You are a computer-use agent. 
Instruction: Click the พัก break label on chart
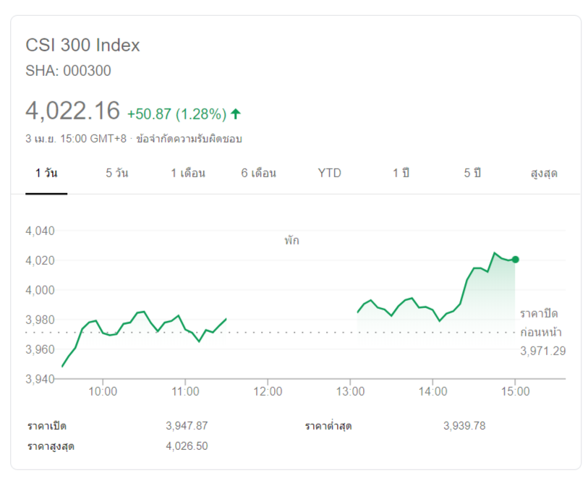pos(291,240)
